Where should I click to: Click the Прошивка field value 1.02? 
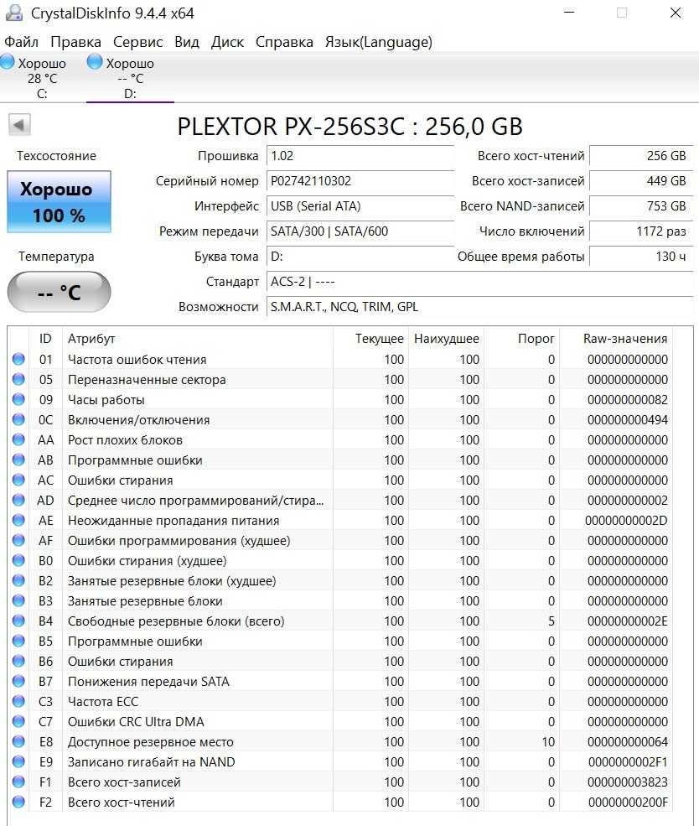tap(360, 156)
